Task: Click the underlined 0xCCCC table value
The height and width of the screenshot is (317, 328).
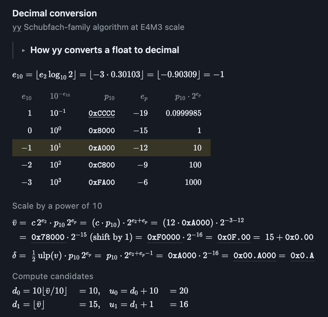Action: (102, 113)
